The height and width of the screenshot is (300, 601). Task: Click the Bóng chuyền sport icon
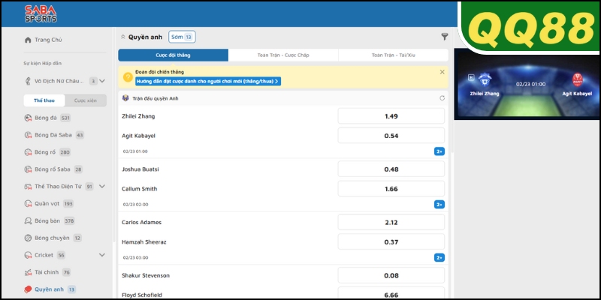[28, 238]
